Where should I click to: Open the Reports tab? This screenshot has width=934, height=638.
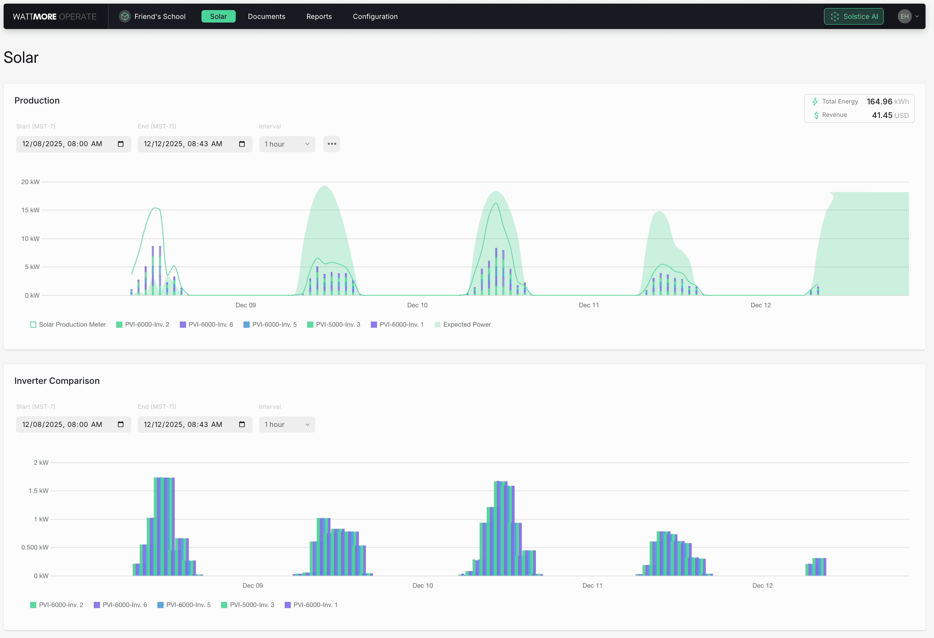(319, 17)
